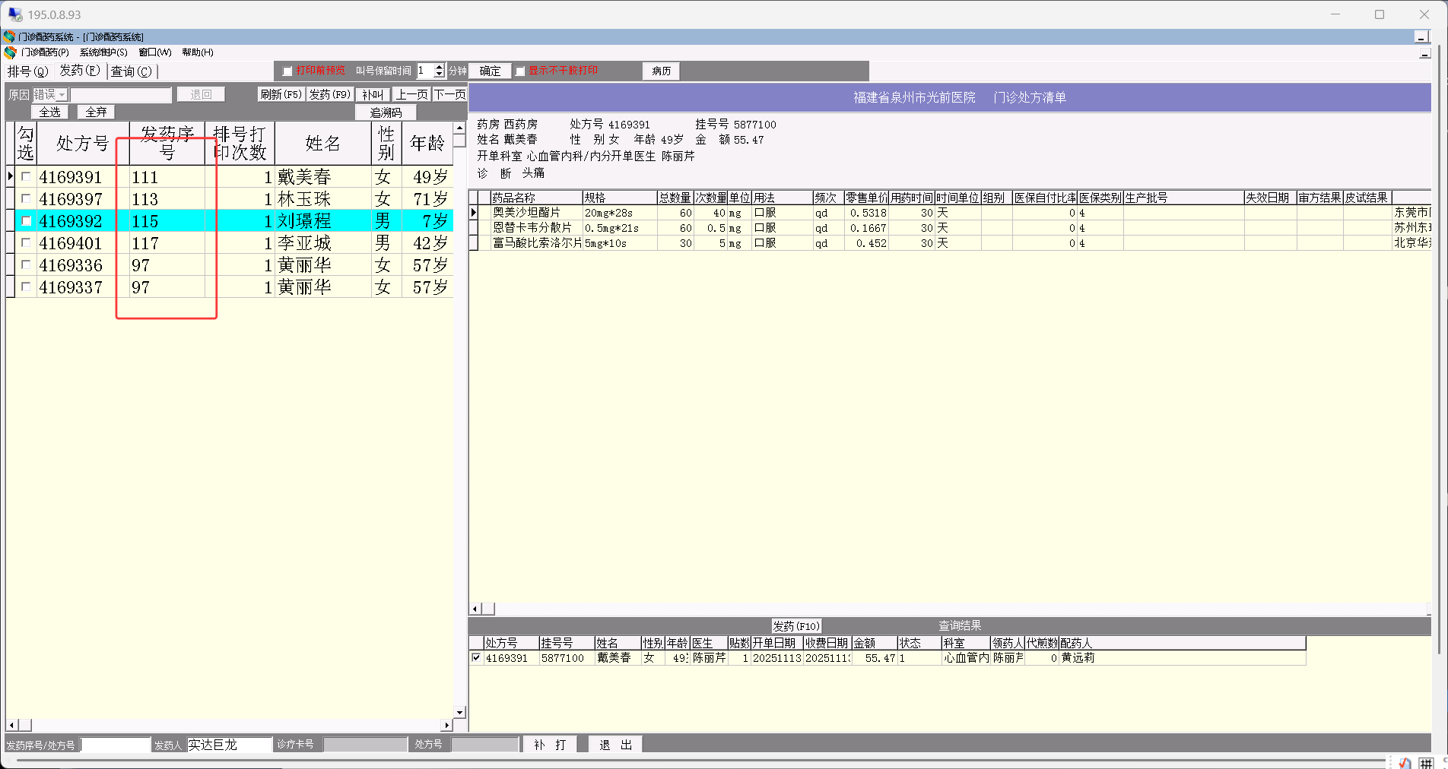Click the 挂号号 value 5877100 in query results
Viewport: 1448px width, 769px height.
click(x=563, y=658)
